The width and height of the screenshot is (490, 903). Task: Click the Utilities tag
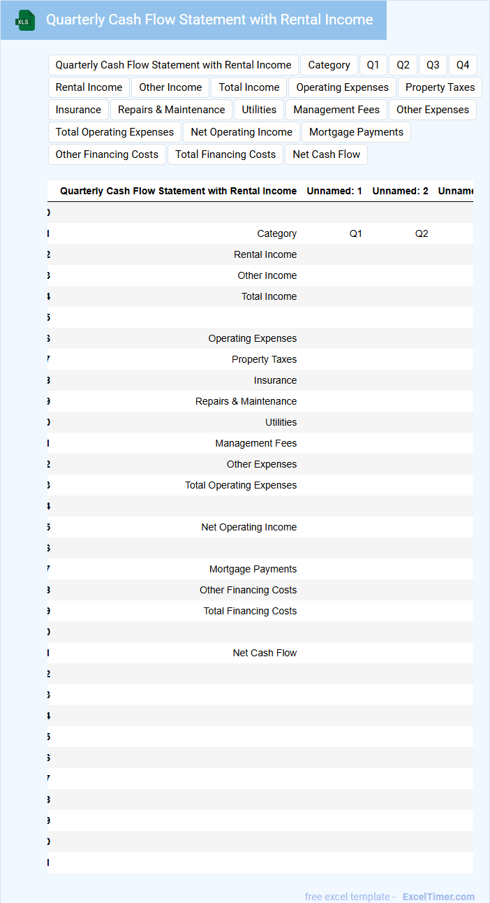point(259,110)
